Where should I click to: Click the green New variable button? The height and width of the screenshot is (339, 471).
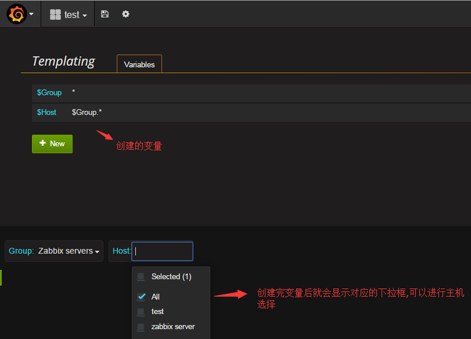click(52, 143)
